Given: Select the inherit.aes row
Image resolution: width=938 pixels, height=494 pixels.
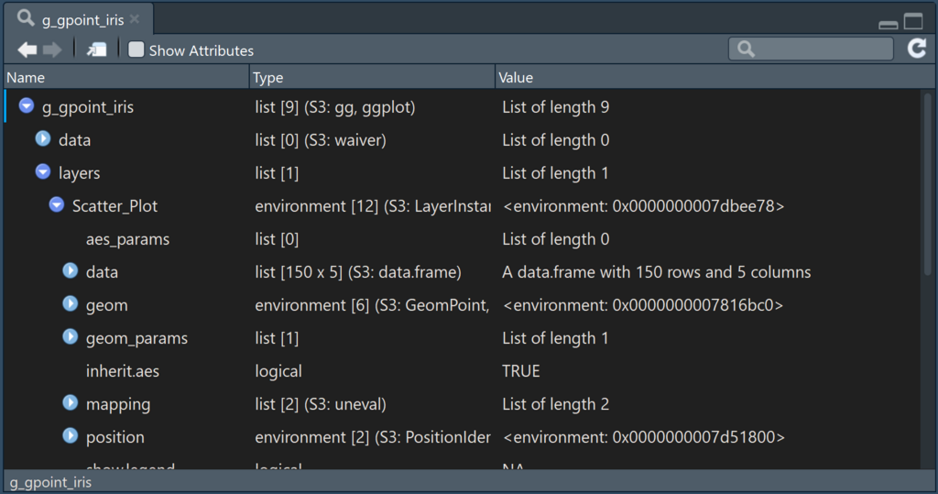Looking at the screenshot, I should pyautogui.click(x=121, y=371).
